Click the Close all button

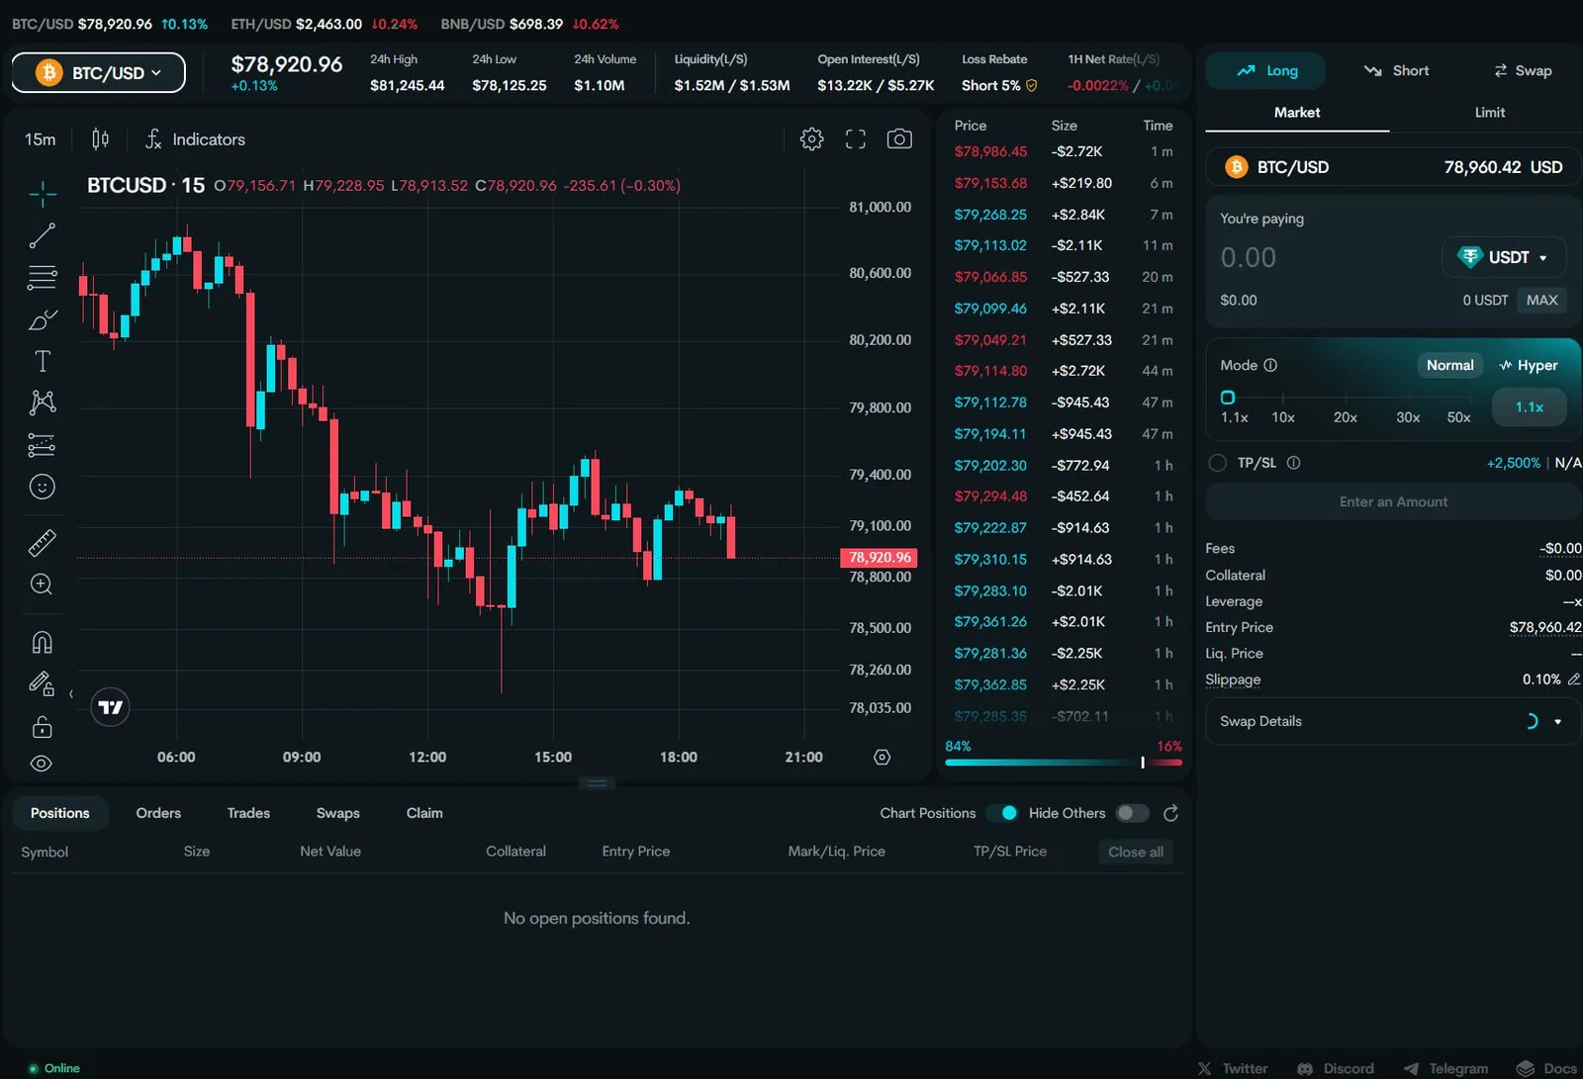[x=1135, y=853]
